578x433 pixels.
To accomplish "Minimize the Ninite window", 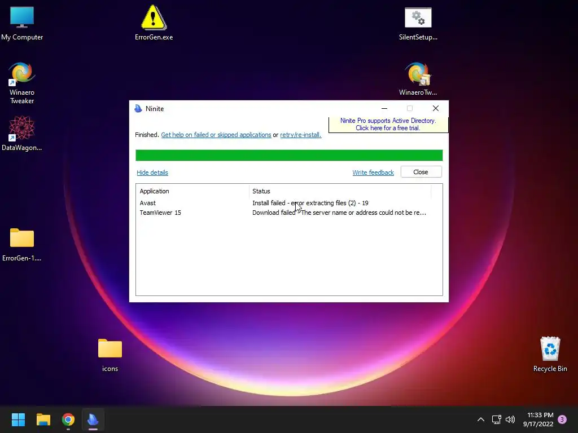I will pyautogui.click(x=384, y=108).
